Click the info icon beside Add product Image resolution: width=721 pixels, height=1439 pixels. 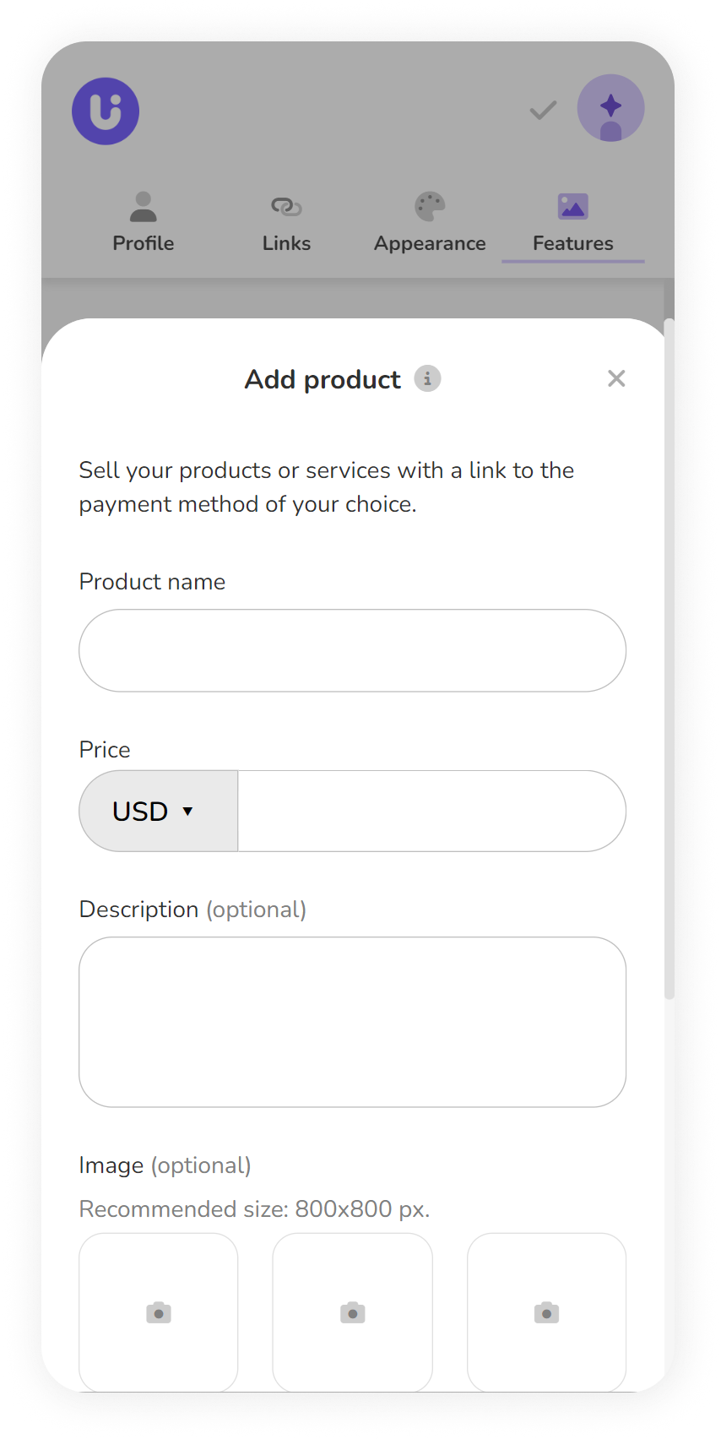tap(427, 378)
